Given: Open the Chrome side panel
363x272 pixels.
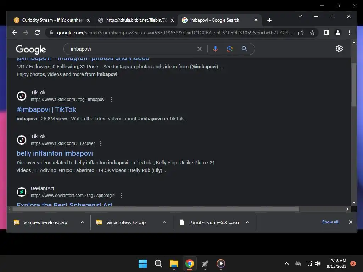Looking at the screenshot, I should coord(326,33).
